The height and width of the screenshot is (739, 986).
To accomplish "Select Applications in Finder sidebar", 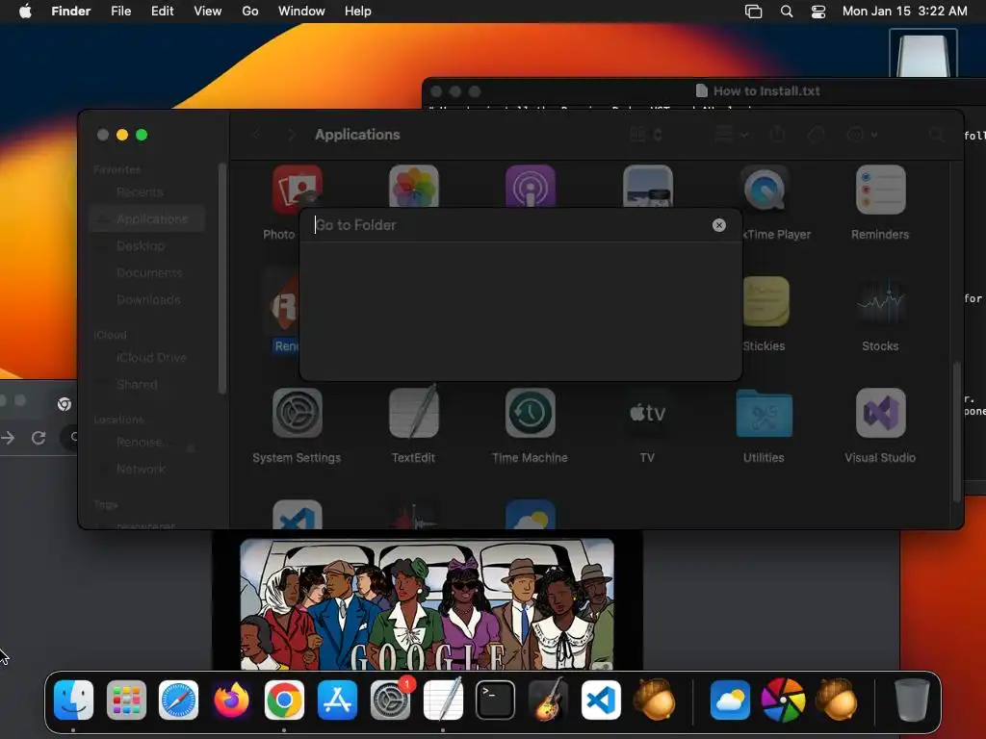I will point(147,218).
